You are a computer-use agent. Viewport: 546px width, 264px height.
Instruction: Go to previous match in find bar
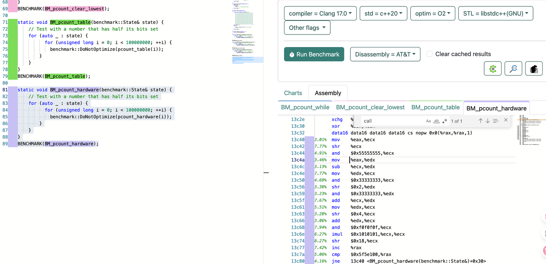(x=480, y=121)
